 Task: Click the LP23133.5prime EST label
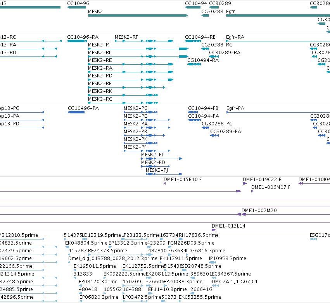(x=141, y=235)
